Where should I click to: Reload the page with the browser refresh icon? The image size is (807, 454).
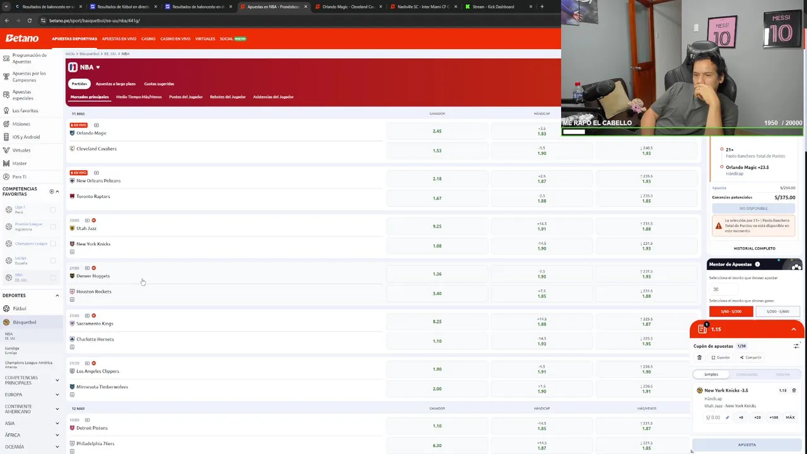click(x=29, y=20)
